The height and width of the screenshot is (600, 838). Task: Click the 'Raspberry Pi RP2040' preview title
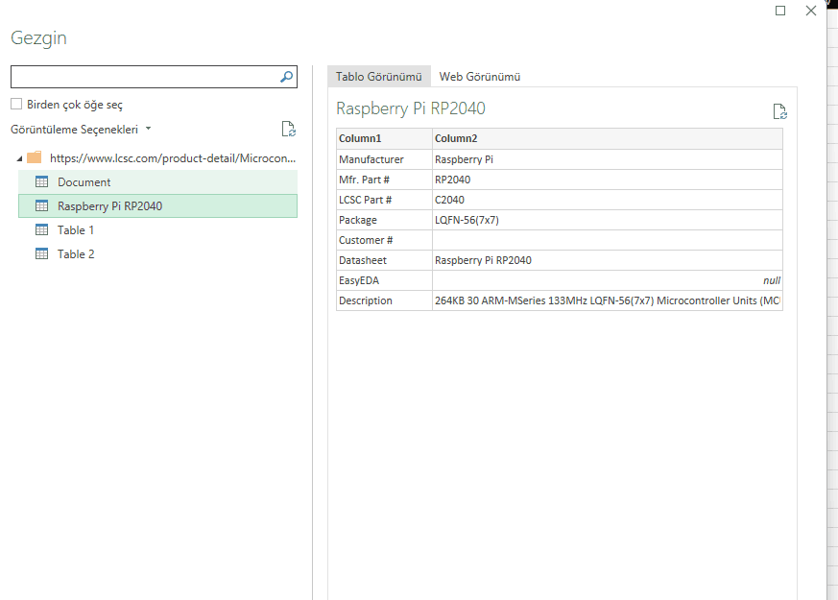click(x=411, y=108)
